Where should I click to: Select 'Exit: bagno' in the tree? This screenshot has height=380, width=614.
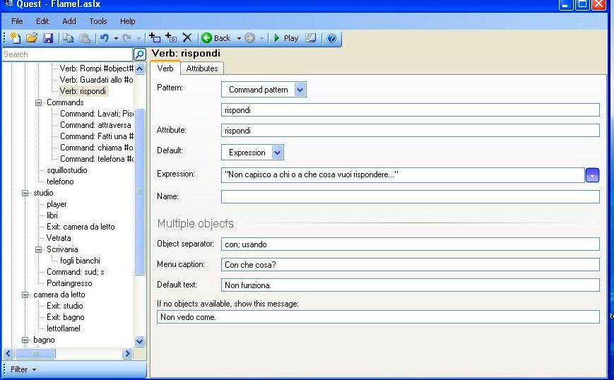pyautogui.click(x=65, y=317)
